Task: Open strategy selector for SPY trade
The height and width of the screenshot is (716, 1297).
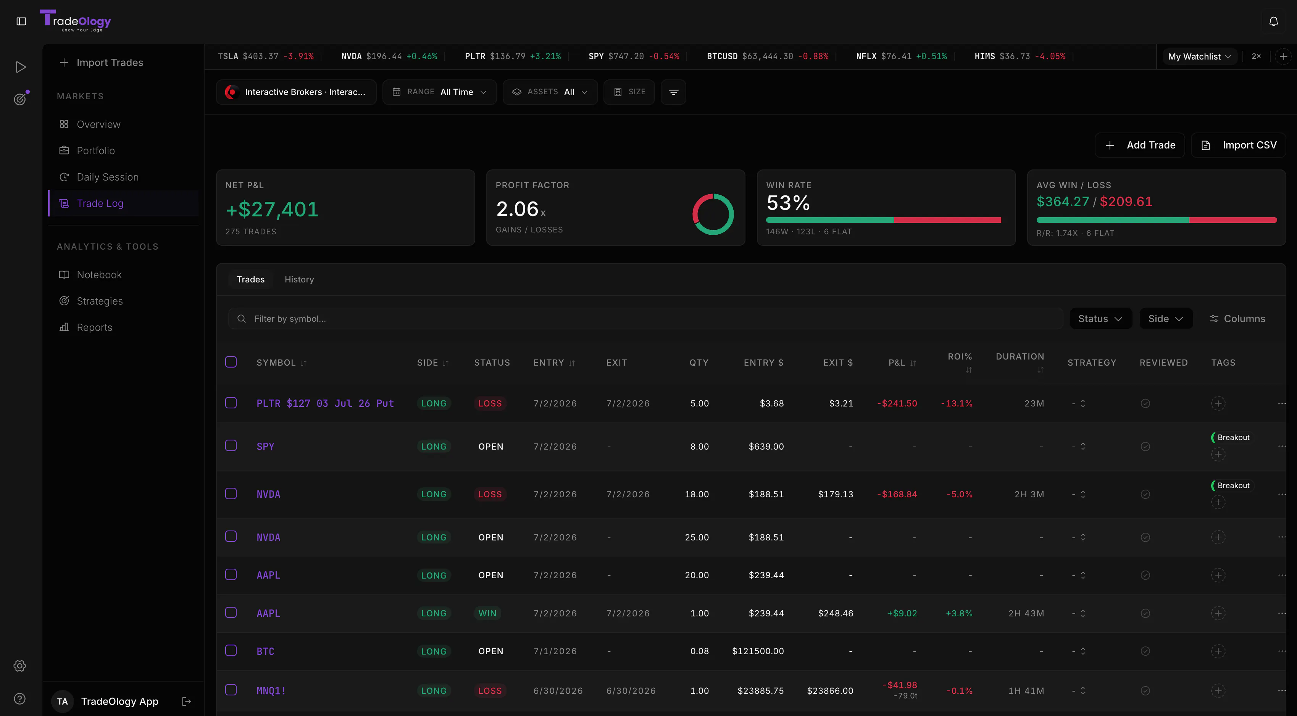Action: coord(1079,446)
